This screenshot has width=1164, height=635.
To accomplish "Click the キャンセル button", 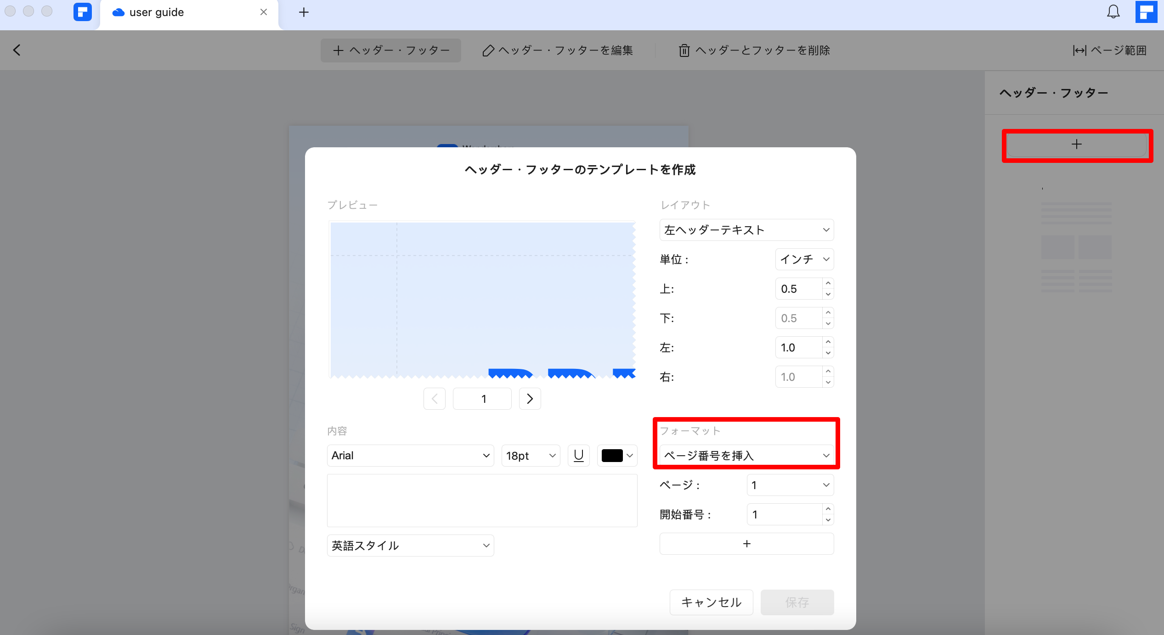I will tap(711, 602).
